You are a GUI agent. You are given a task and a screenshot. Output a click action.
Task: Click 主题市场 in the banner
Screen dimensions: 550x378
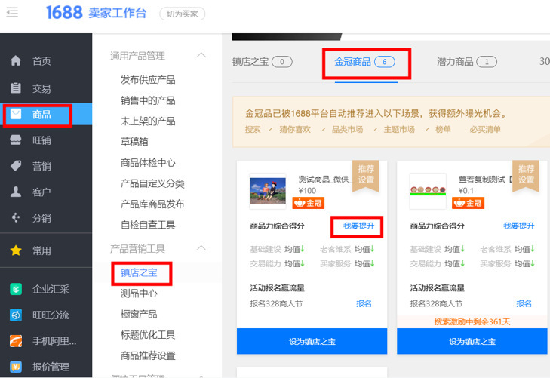399,129
